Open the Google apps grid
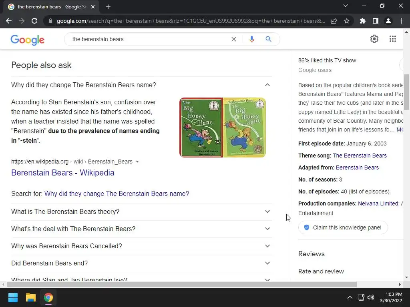The height and width of the screenshot is (307, 410). pos(393,39)
